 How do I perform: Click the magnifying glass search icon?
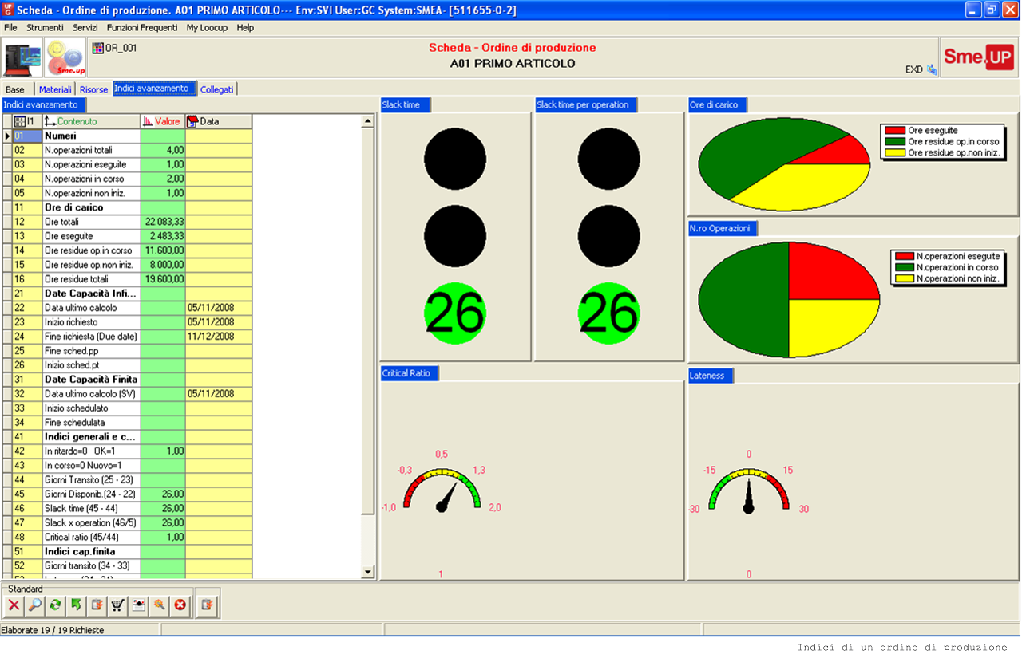click(x=34, y=605)
